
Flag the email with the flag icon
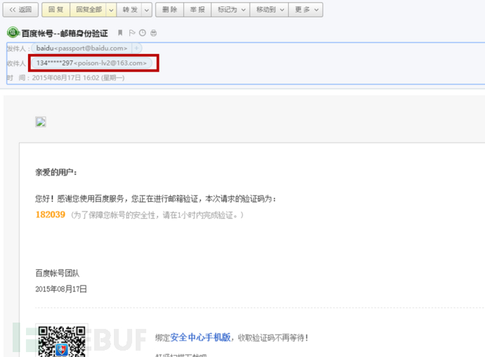132,33
